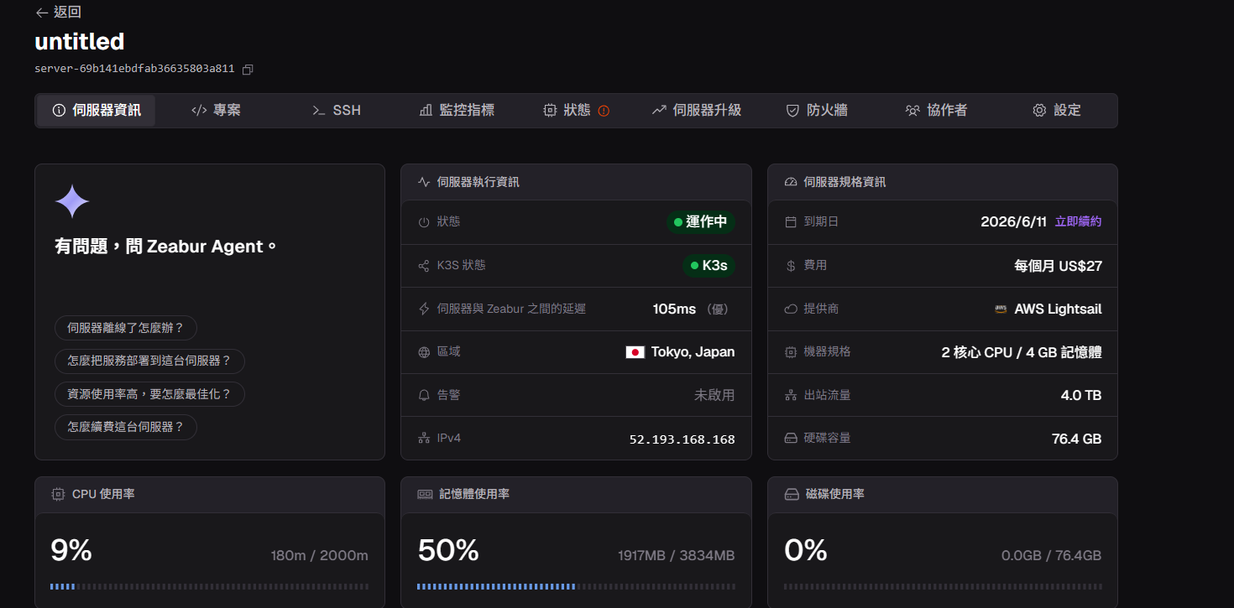
Task: Click the 4.0 TB outbound traffic value
Action: coord(1081,395)
